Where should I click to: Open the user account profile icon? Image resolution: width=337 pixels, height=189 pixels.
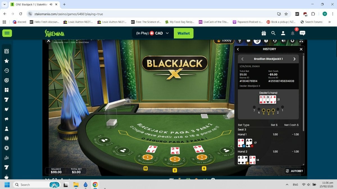[283, 33]
